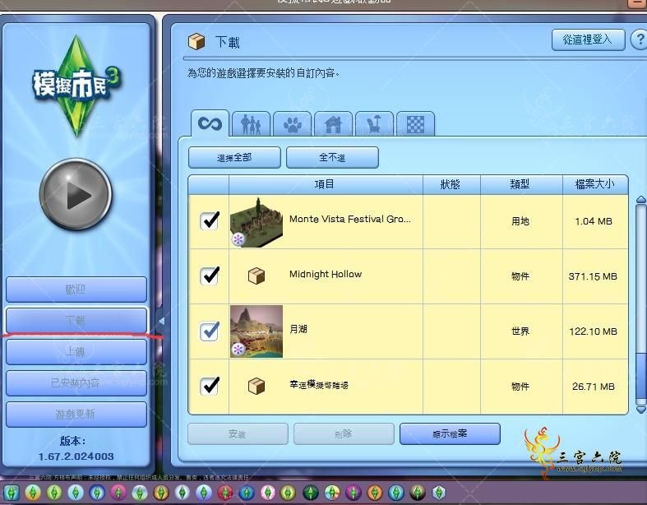Viewport: 647px width, 505px height.
Task: Open the 上傳 uploads section
Action: [76, 351]
